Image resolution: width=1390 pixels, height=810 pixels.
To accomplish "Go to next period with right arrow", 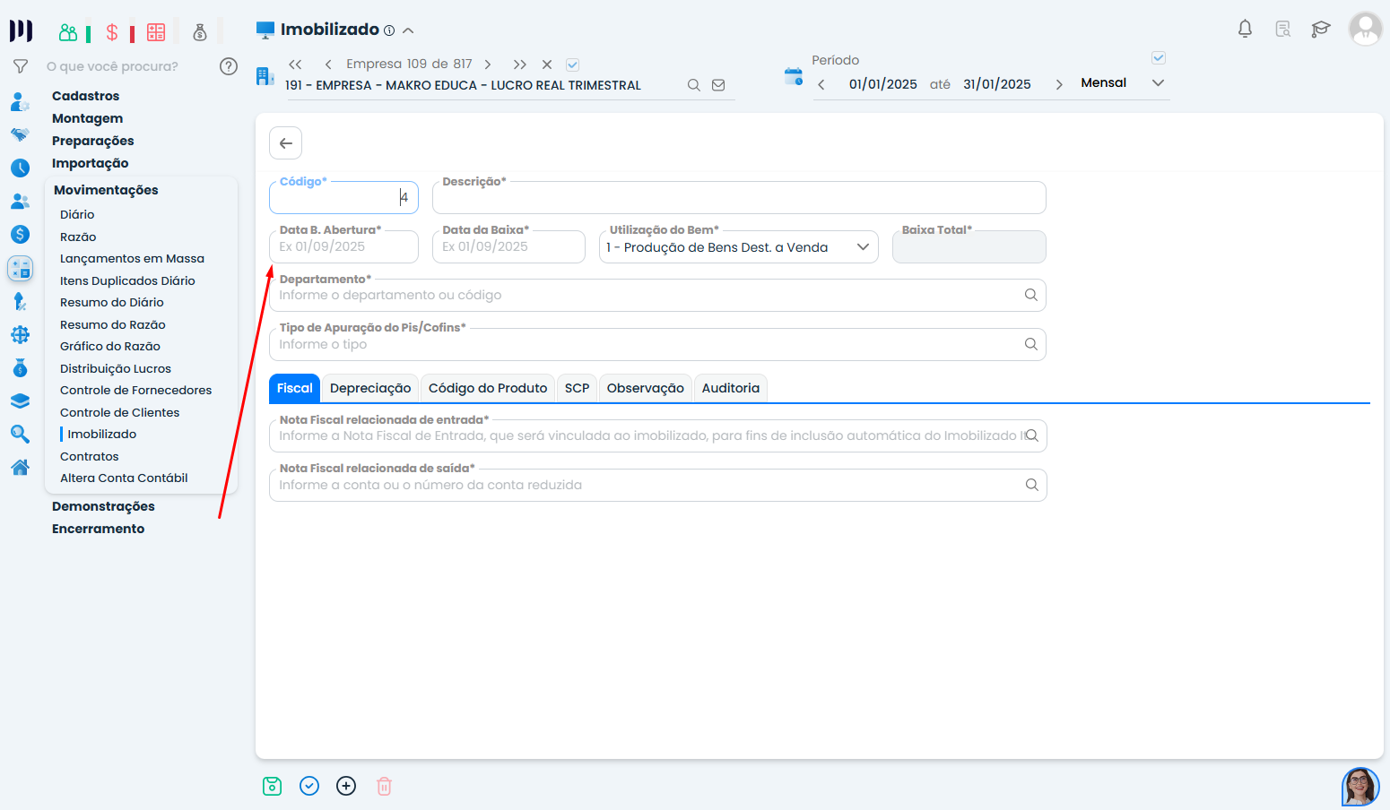I will (x=1058, y=84).
